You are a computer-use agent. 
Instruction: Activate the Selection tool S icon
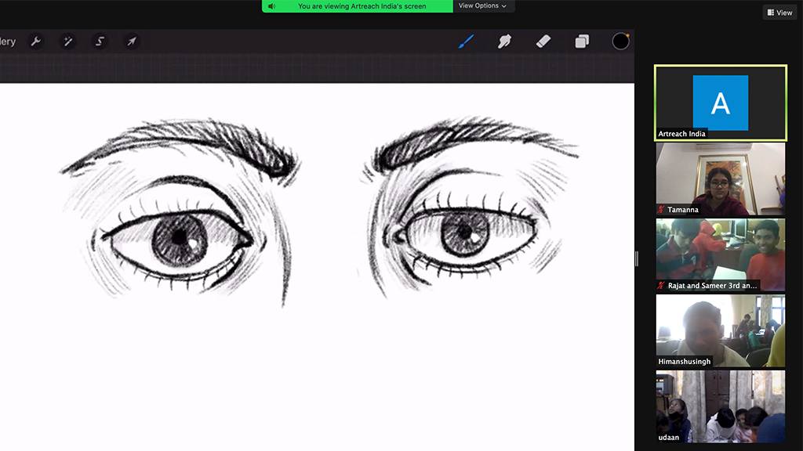tap(100, 41)
